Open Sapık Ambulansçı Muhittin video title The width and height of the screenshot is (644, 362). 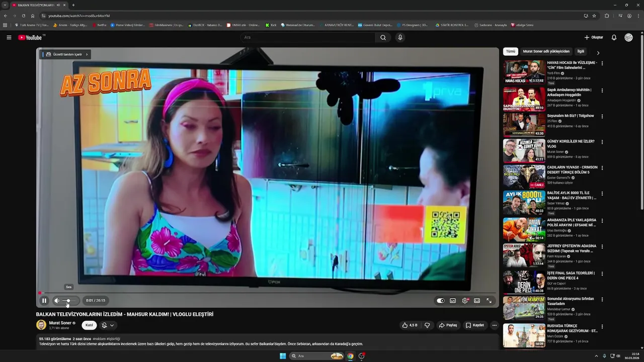tap(569, 92)
